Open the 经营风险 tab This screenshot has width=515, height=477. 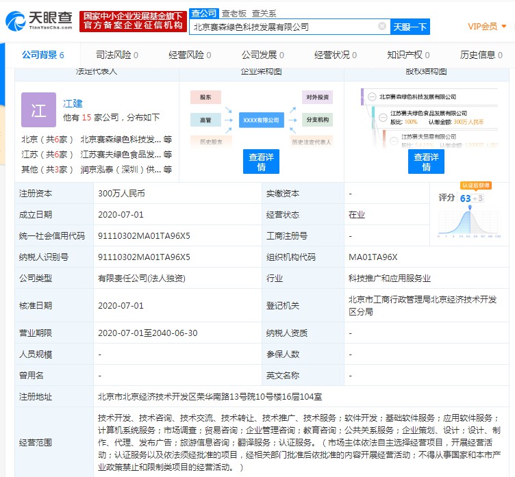pos(190,55)
